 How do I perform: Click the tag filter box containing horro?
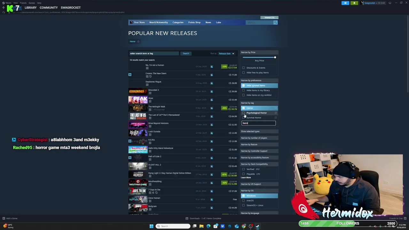[259, 123]
